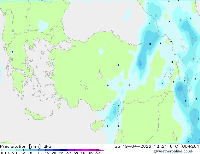Click the legend label '15'
Viewport: 200px width, 154px height.
pos(47,153)
